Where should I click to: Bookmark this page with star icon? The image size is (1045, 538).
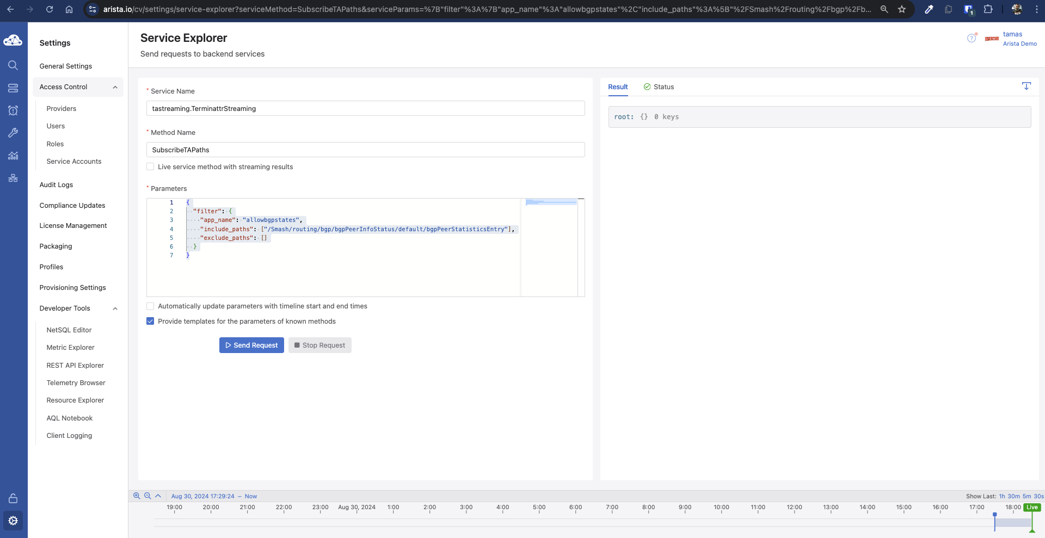902,9
